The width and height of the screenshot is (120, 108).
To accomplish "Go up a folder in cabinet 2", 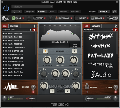I will 116,30.
